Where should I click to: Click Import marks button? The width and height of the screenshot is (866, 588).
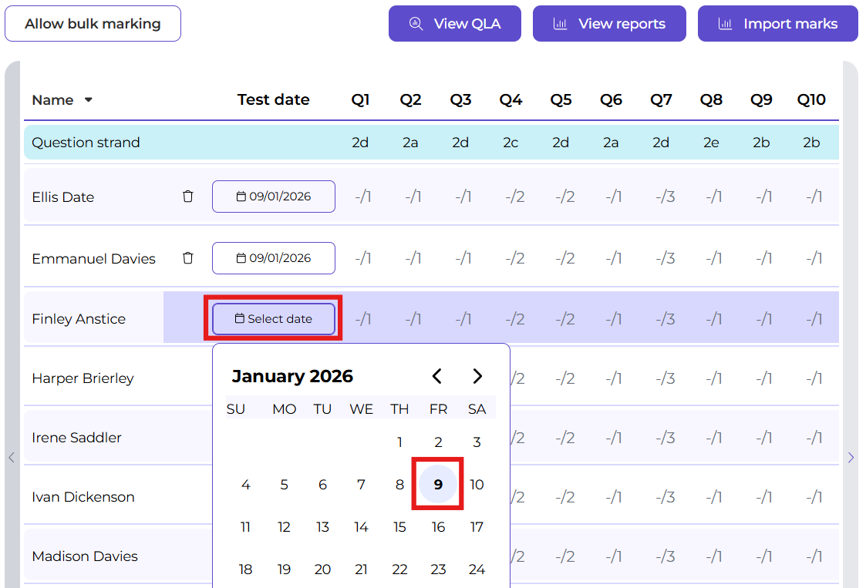click(777, 24)
